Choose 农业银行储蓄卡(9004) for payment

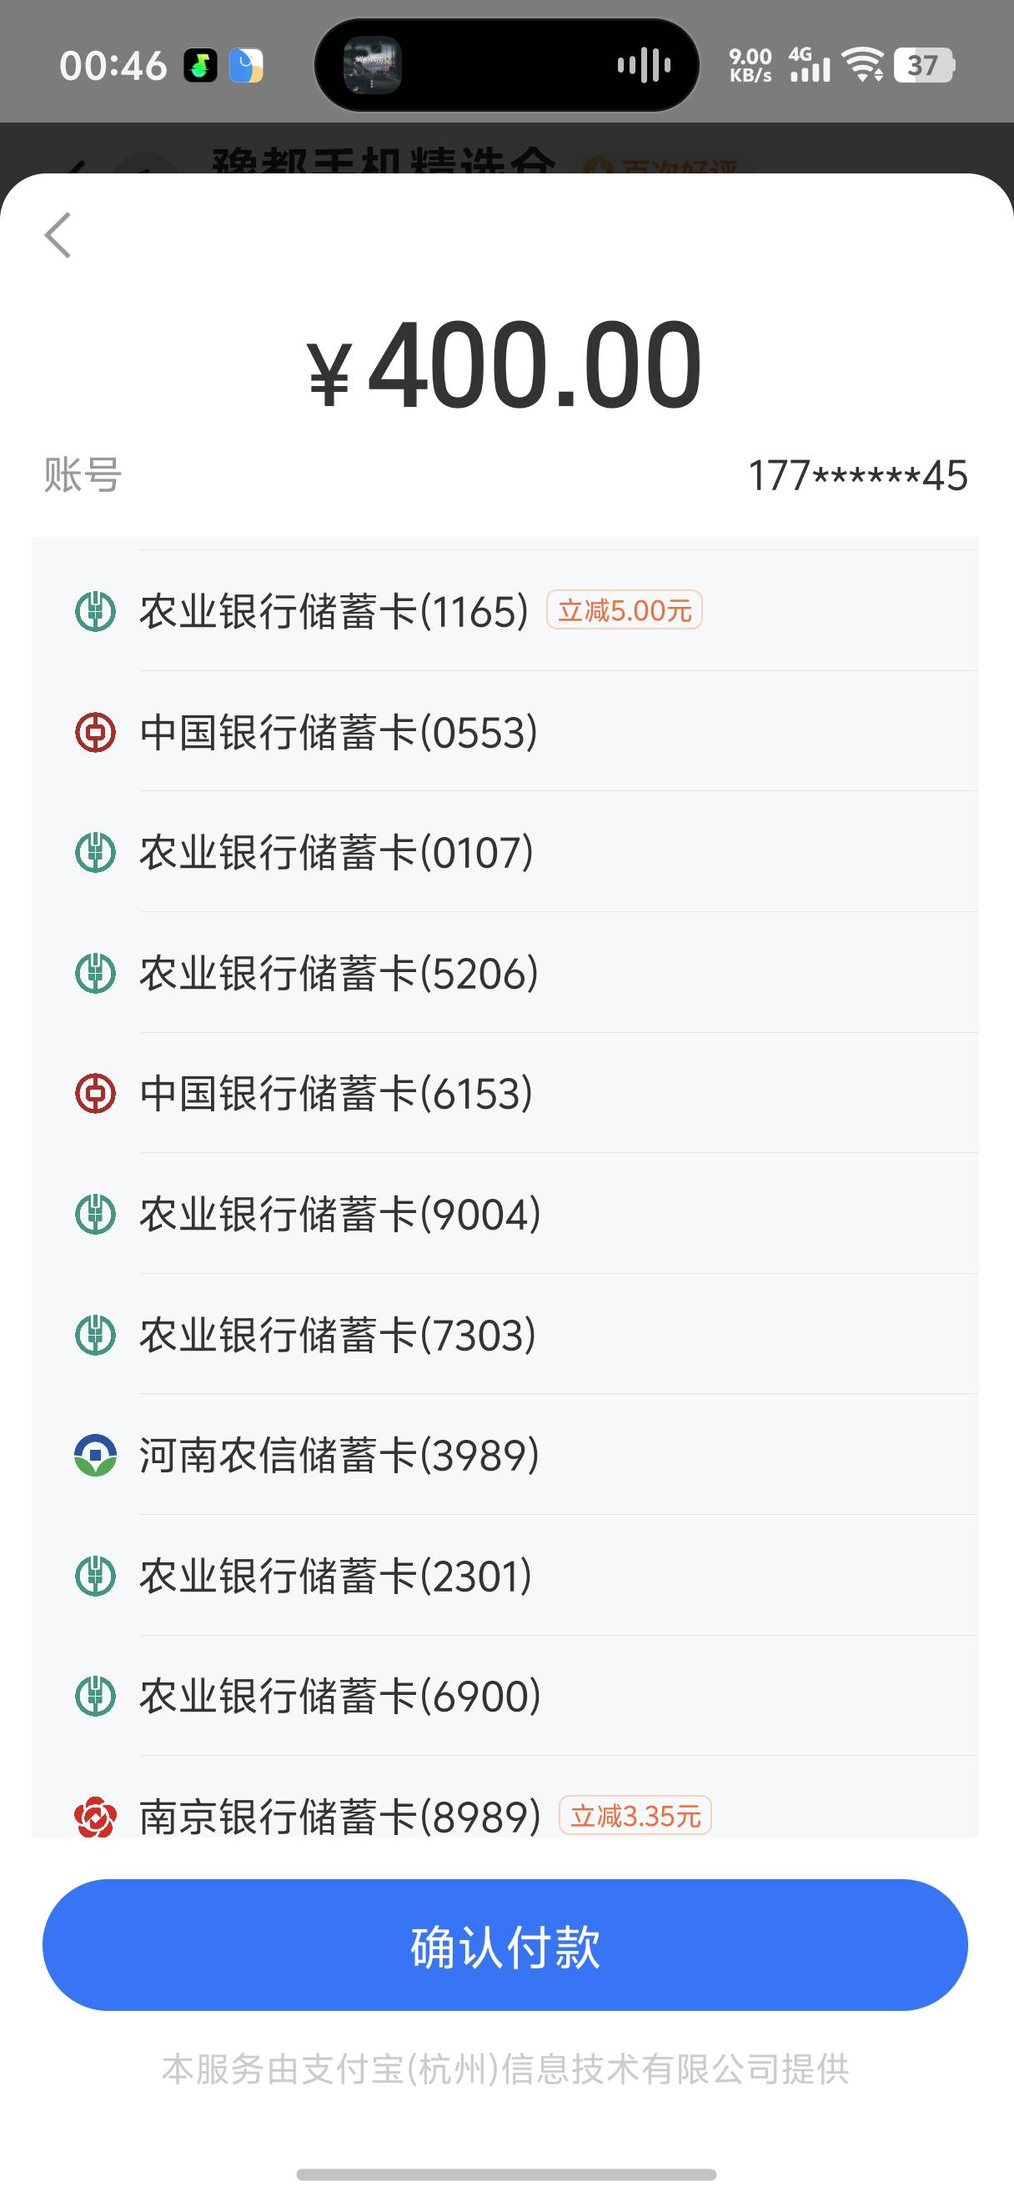click(340, 1214)
